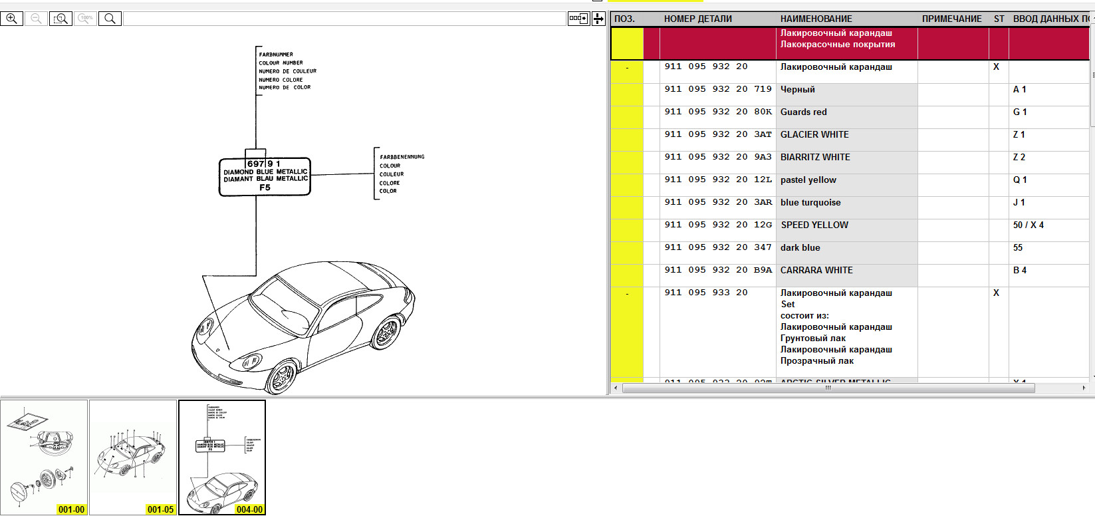Select part number 911 095 932 20 3AR
The width and height of the screenshot is (1095, 522).
pos(718,202)
